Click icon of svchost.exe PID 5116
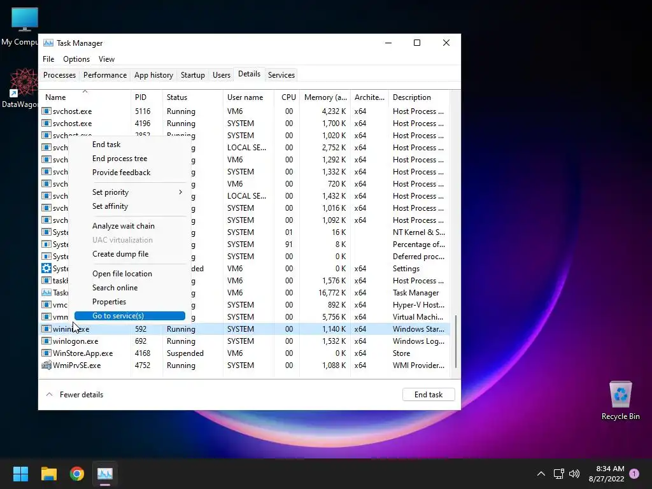The height and width of the screenshot is (489, 652). [x=46, y=111]
